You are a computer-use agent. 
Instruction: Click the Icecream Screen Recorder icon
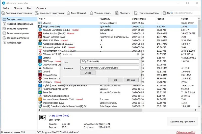40,99
